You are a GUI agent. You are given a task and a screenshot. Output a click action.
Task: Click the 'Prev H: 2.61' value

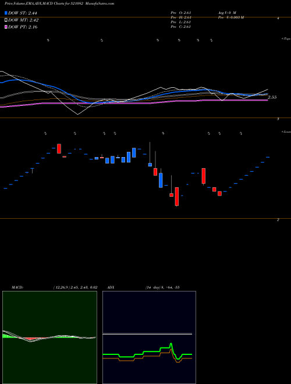180,17
